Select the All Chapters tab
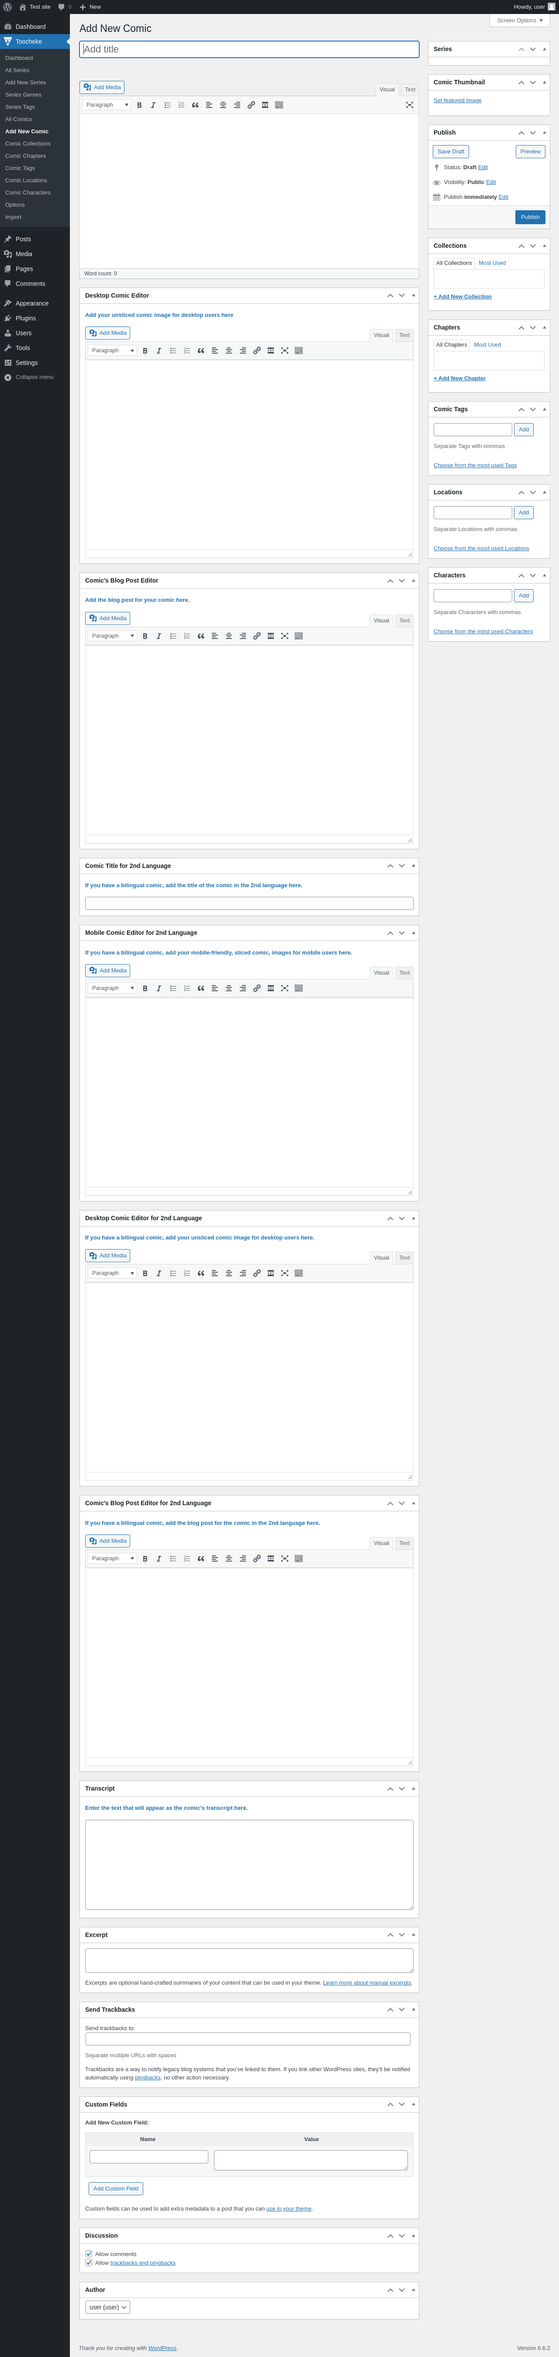The height and width of the screenshot is (2357, 559). point(451,345)
